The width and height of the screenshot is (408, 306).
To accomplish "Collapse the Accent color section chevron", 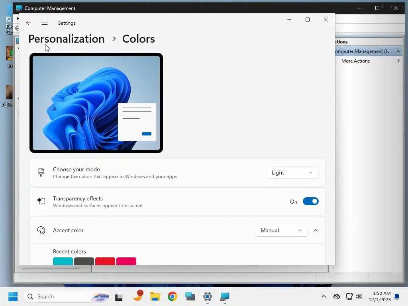I will [316, 230].
